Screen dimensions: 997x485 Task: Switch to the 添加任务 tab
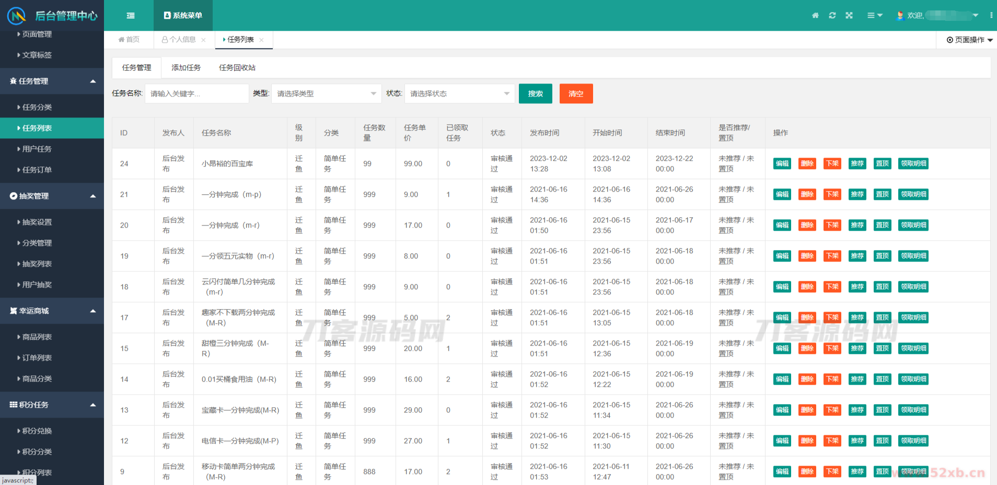click(186, 67)
